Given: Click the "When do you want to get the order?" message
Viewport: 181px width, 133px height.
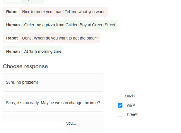Looking at the screenshot, I should point(60,38).
